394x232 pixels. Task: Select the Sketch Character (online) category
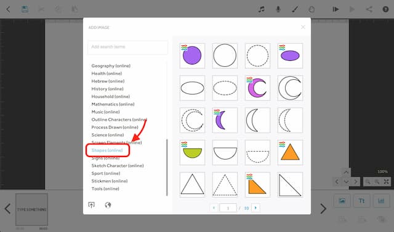tap(118, 166)
